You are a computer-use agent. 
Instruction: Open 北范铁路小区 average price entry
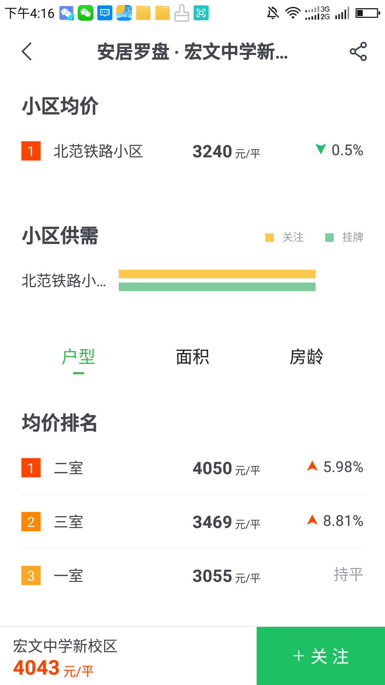point(192,151)
